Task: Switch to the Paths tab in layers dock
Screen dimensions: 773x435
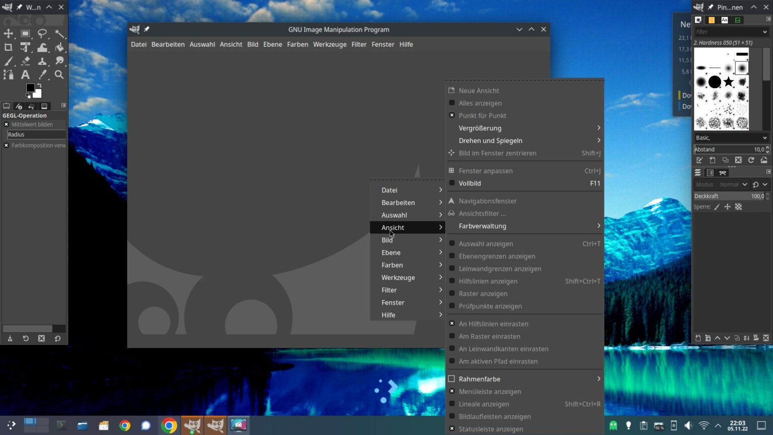Action: tap(723, 173)
